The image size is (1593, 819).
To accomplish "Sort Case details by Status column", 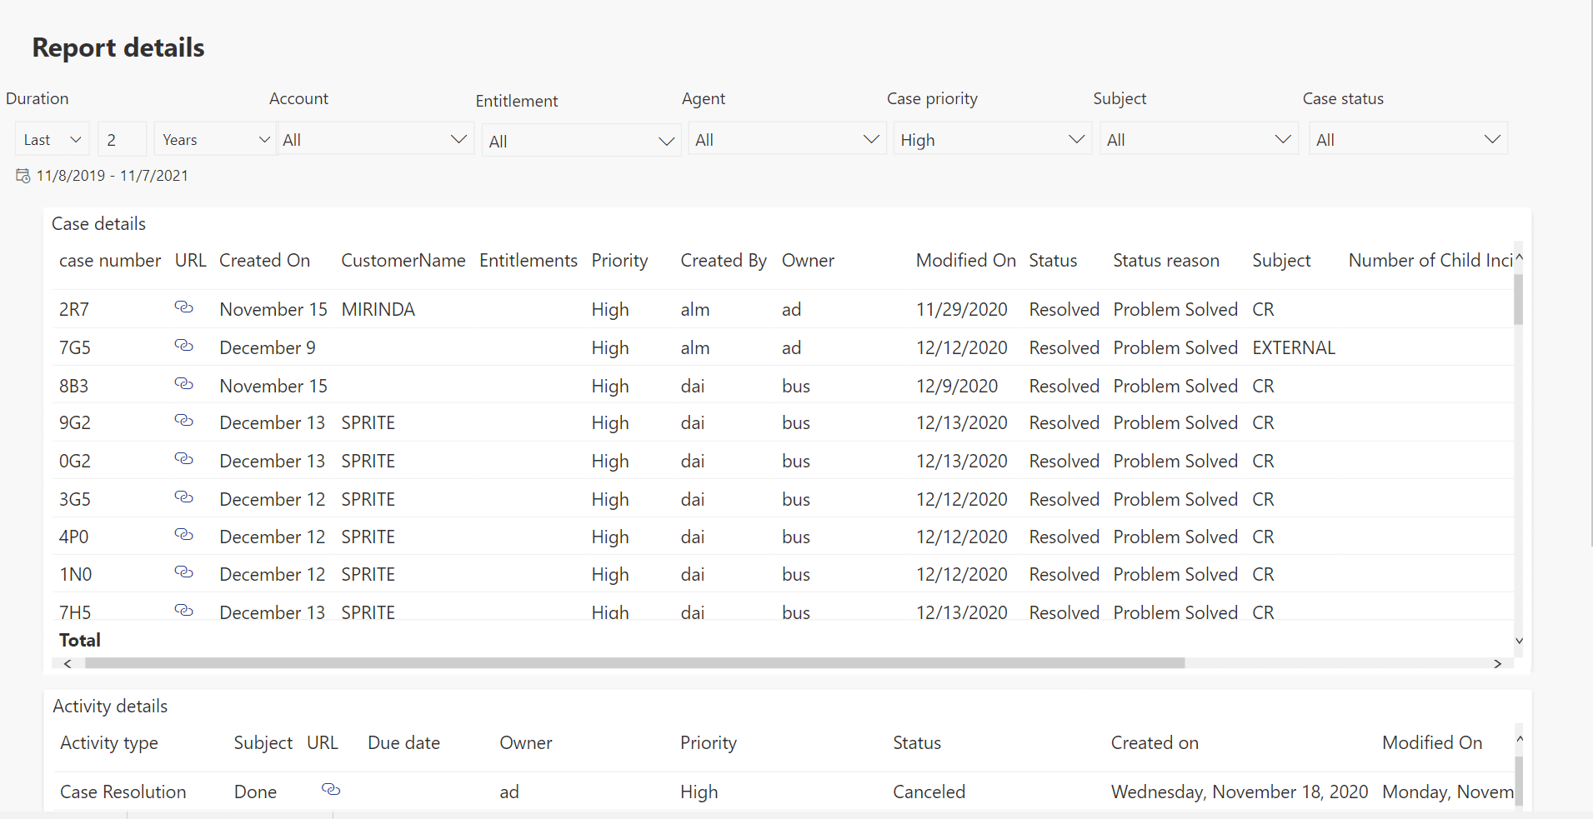I will point(1053,261).
